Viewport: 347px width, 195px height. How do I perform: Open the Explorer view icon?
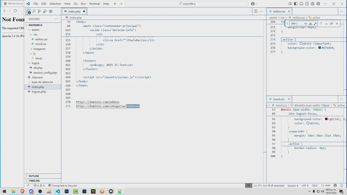click(28, 11)
